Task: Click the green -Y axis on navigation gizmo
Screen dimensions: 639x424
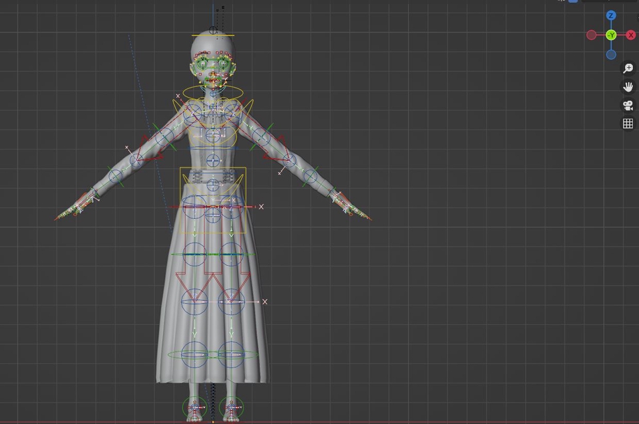Action: coord(610,35)
